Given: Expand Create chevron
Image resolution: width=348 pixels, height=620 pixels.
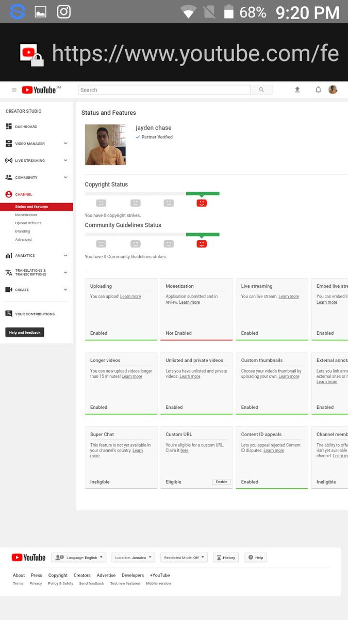Looking at the screenshot, I should pos(65,290).
